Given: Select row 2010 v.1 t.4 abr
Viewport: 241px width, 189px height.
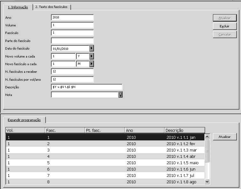Looking at the screenshot, I should pos(105,157).
